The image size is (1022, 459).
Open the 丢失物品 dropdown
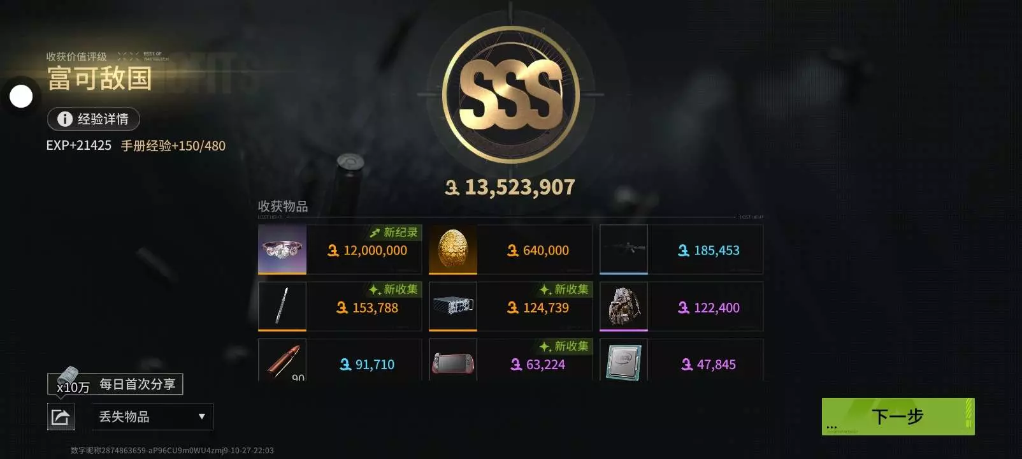pos(152,417)
